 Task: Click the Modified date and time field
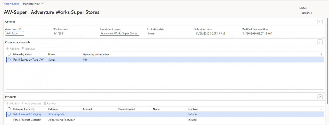point(261,33)
